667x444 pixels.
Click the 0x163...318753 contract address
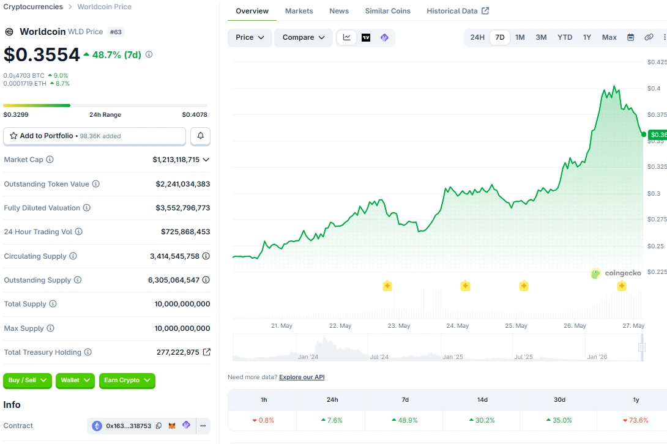(x=129, y=426)
